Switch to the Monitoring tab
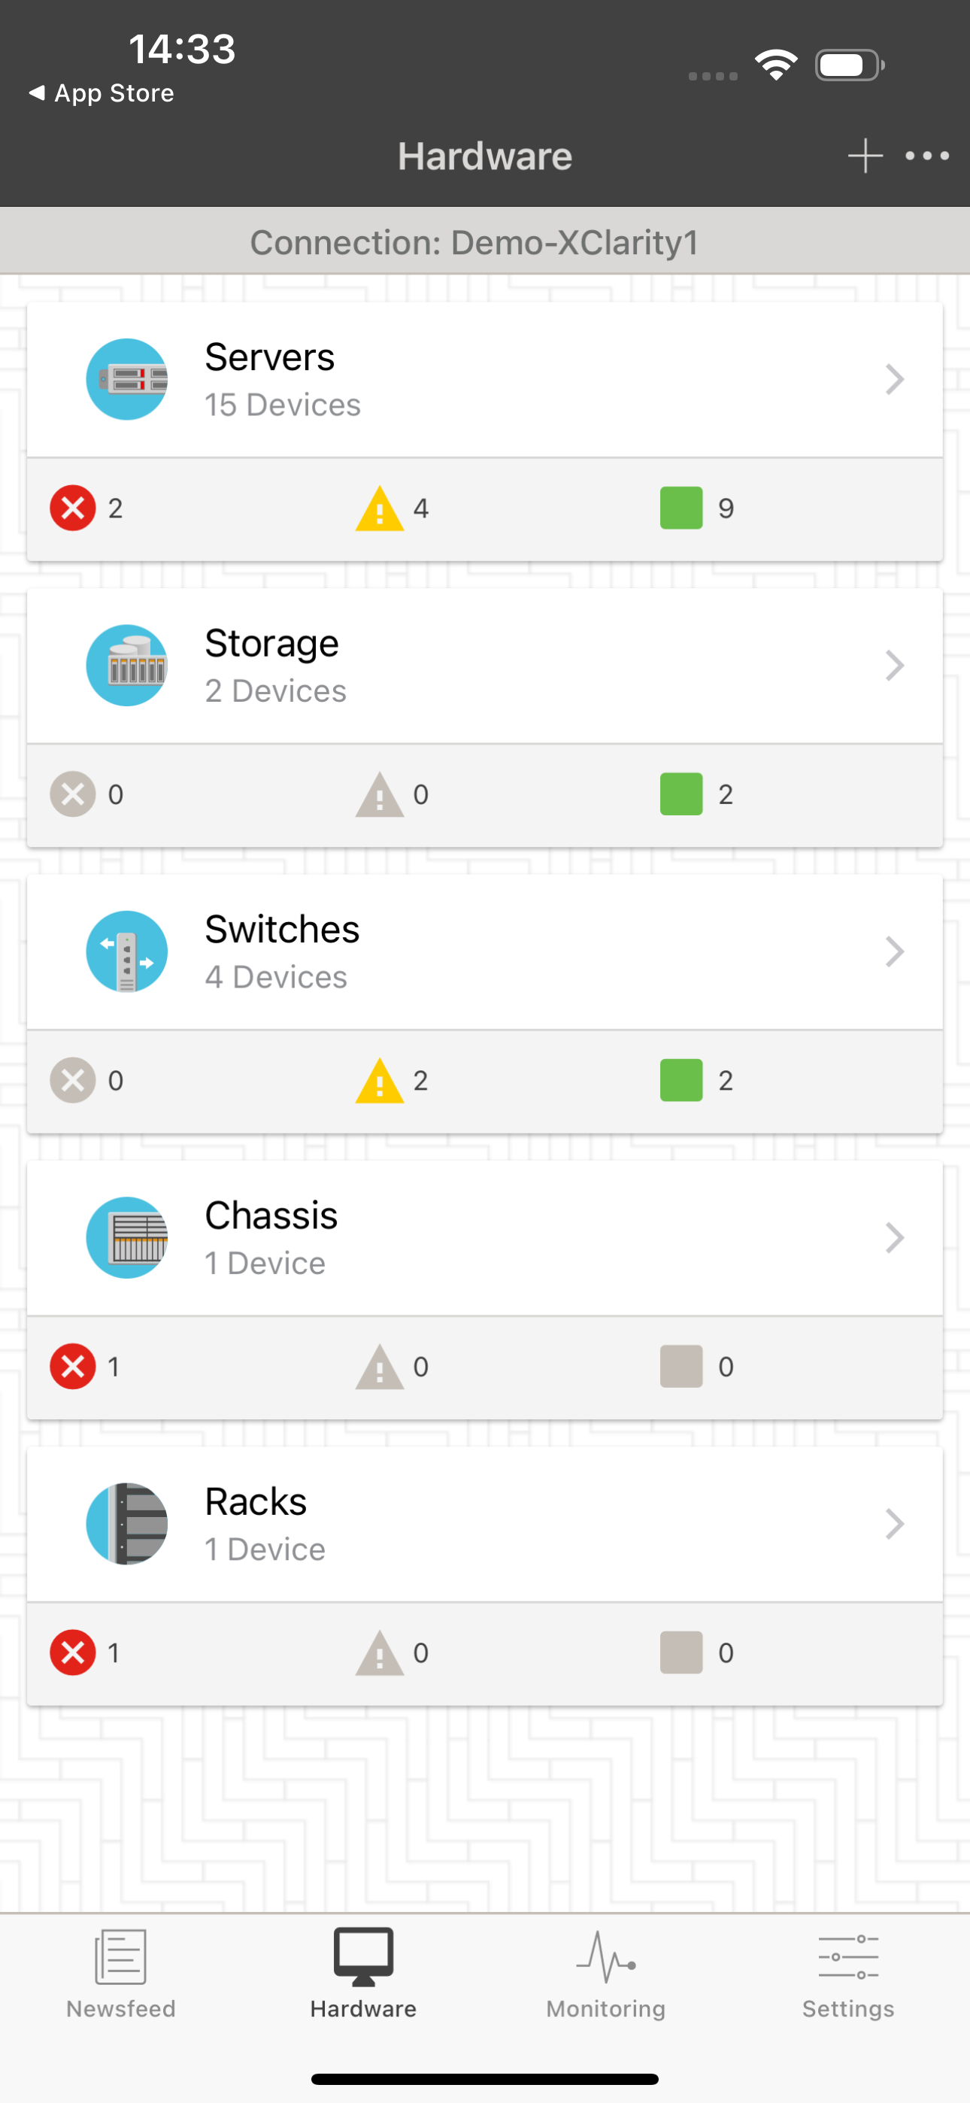 606,1973
